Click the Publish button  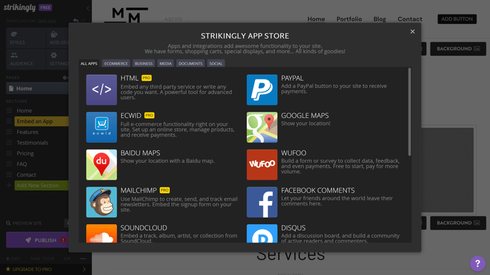[x=37, y=240]
